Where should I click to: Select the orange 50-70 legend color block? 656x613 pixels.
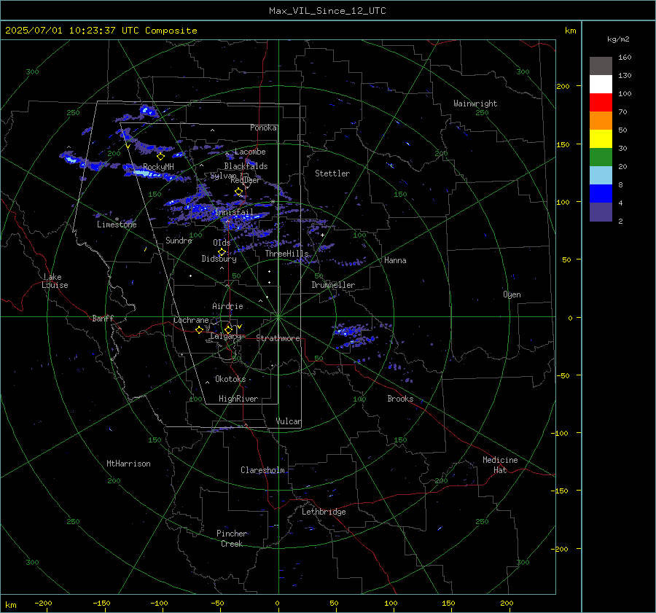point(601,120)
